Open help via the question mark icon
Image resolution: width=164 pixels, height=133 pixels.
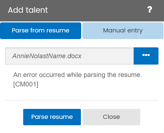click(150, 9)
